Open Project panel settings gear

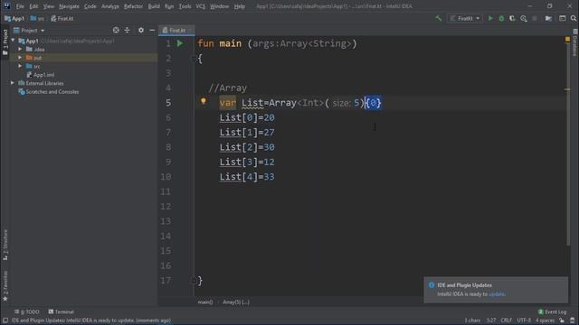coord(141,30)
